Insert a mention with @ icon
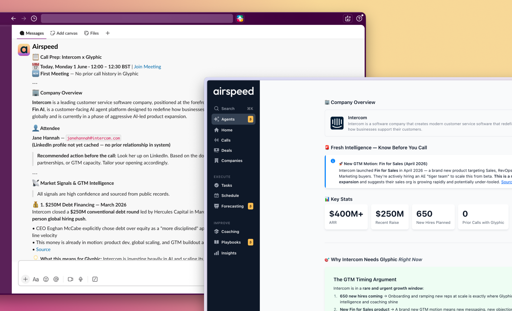This screenshot has width=512, height=311. (56, 279)
